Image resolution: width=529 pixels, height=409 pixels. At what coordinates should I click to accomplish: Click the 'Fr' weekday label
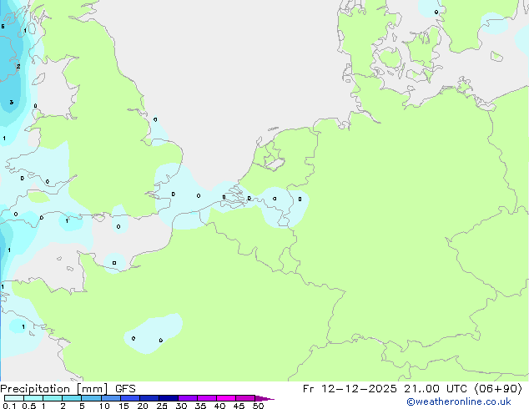coord(309,389)
